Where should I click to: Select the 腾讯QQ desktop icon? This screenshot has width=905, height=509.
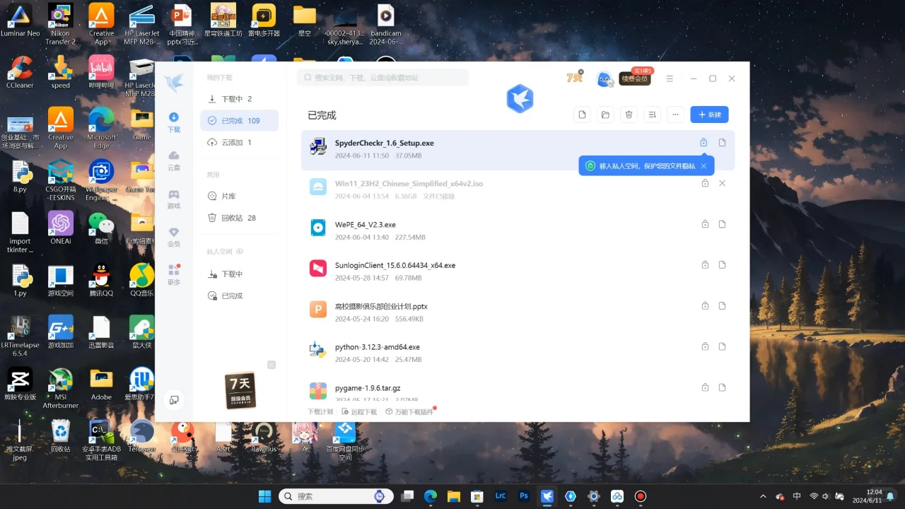(x=101, y=281)
